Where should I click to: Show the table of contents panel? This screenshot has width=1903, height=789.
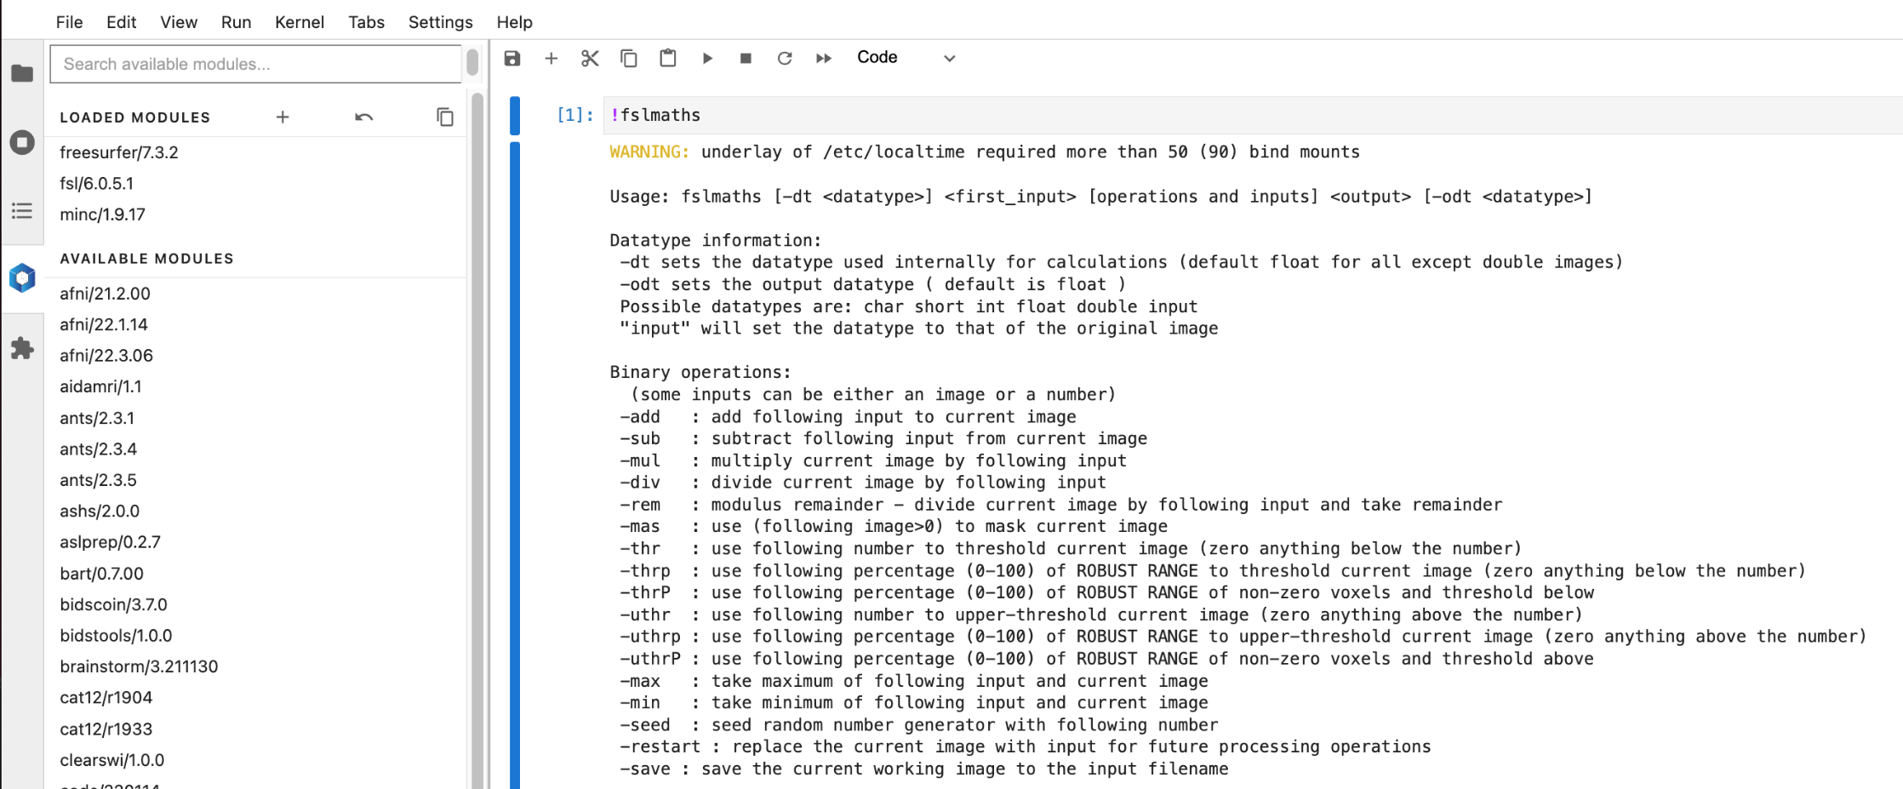pos(22,211)
